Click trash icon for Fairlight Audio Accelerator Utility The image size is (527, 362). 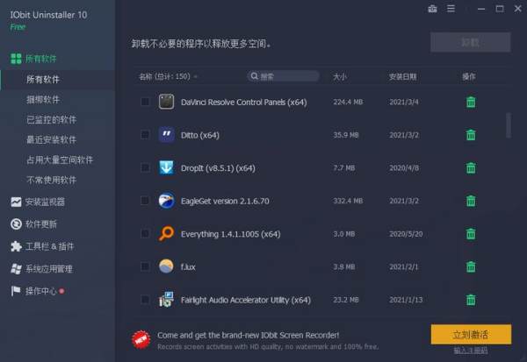(471, 300)
